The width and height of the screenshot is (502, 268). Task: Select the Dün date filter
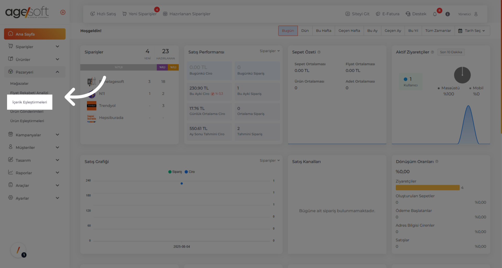(305, 31)
